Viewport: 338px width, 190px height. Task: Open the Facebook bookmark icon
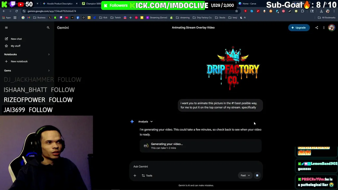[x=78, y=18]
